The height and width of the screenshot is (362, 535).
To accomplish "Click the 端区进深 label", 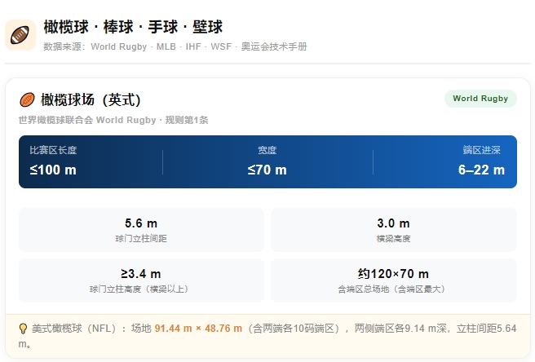I will (481, 150).
